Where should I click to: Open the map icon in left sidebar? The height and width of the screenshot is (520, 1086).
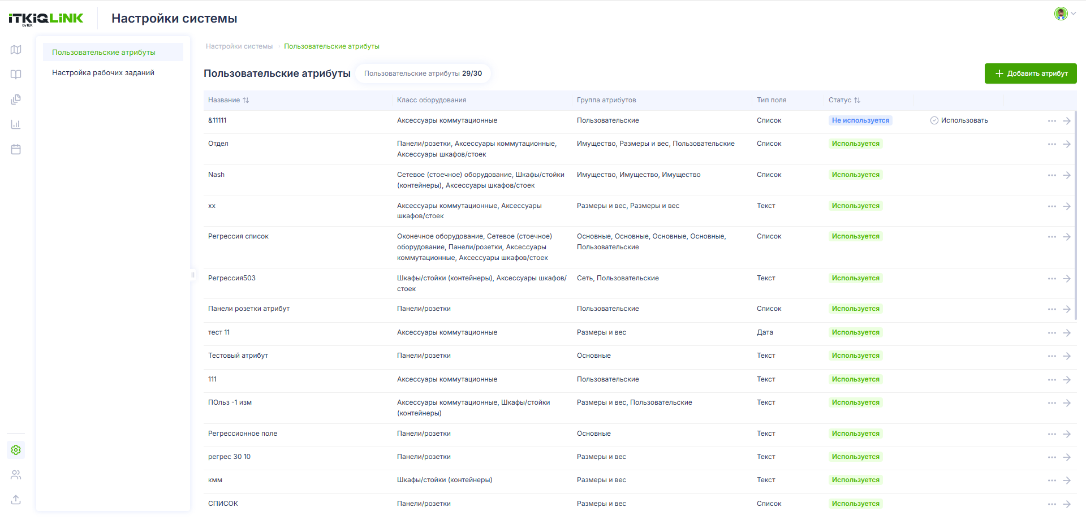[x=16, y=50]
